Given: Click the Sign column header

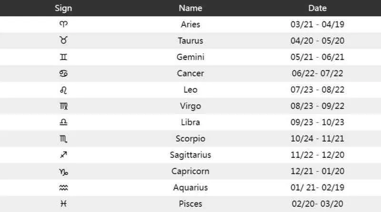Looking at the screenshot, I should pyautogui.click(x=63, y=8).
